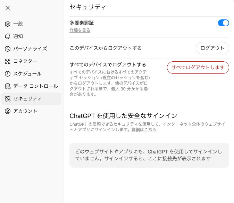Click the コネクター apps icon

pyautogui.click(x=8, y=61)
